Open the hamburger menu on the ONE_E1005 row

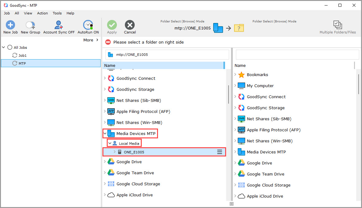219,152
